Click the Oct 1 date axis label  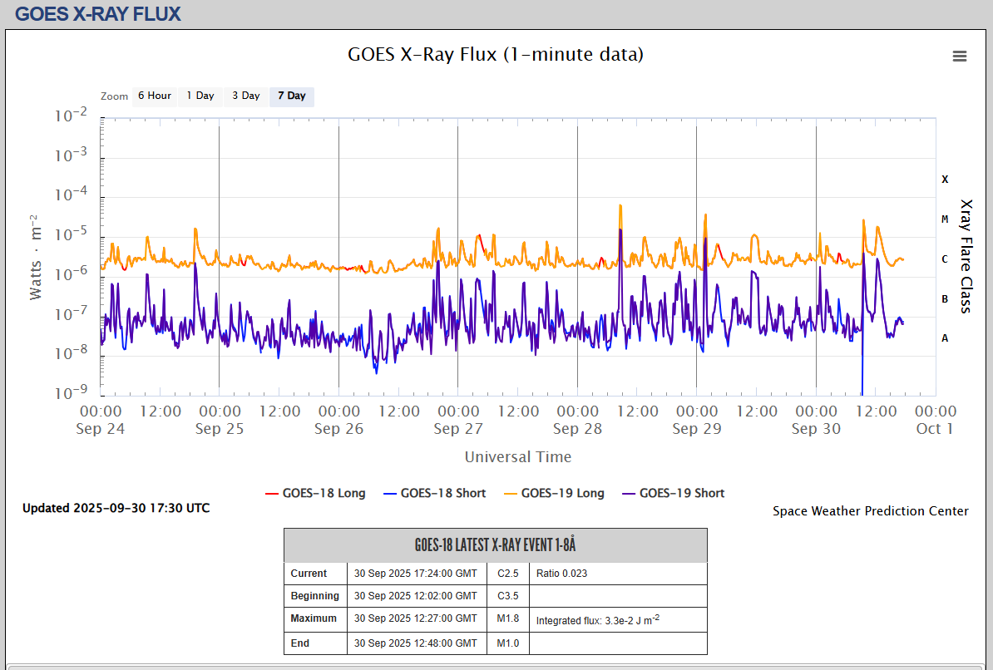click(935, 429)
